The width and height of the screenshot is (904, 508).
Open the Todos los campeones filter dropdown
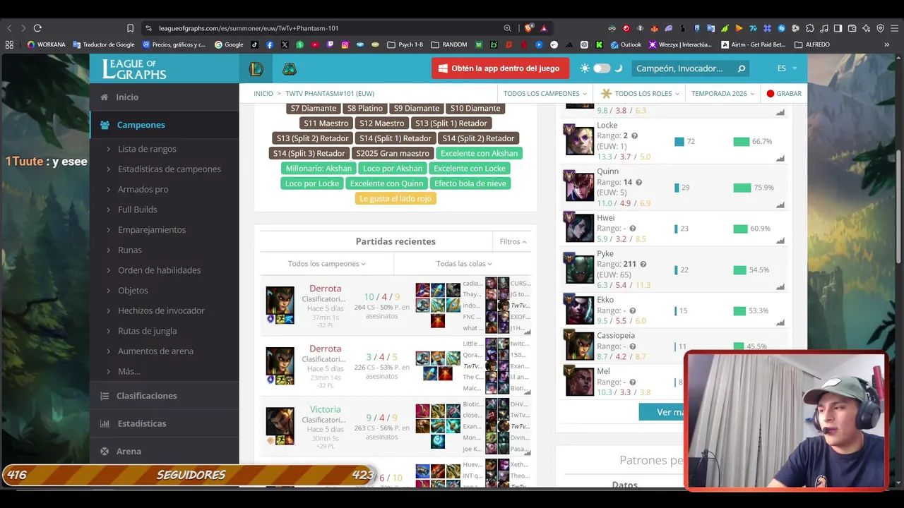coord(545,93)
